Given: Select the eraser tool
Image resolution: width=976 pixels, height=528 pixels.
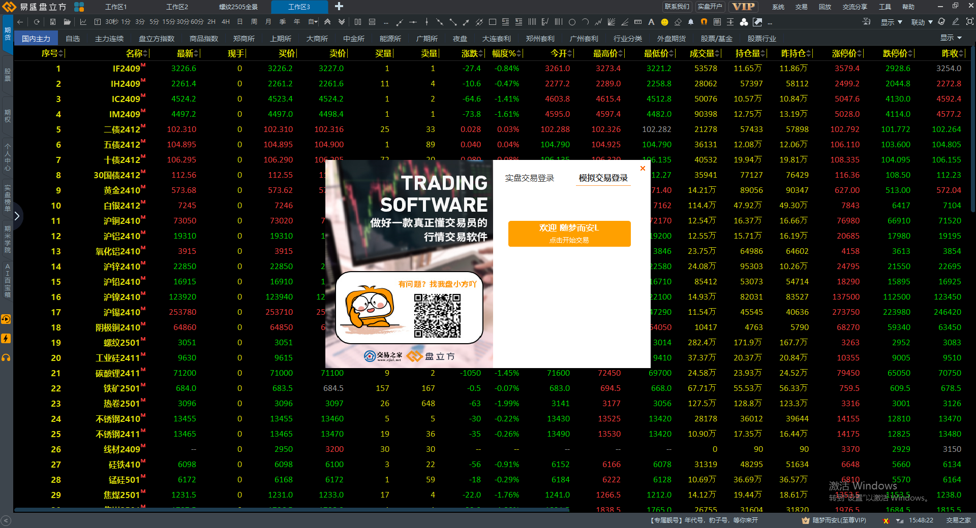Looking at the screenshot, I should (x=678, y=22).
